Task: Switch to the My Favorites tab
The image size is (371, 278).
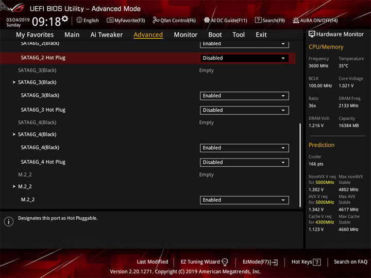Action: tap(35, 35)
